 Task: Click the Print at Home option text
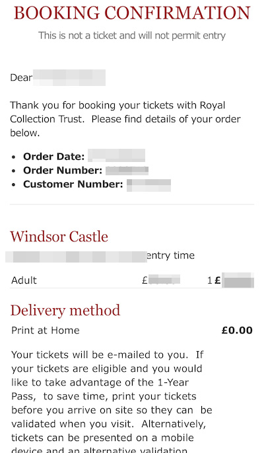pyautogui.click(x=46, y=330)
